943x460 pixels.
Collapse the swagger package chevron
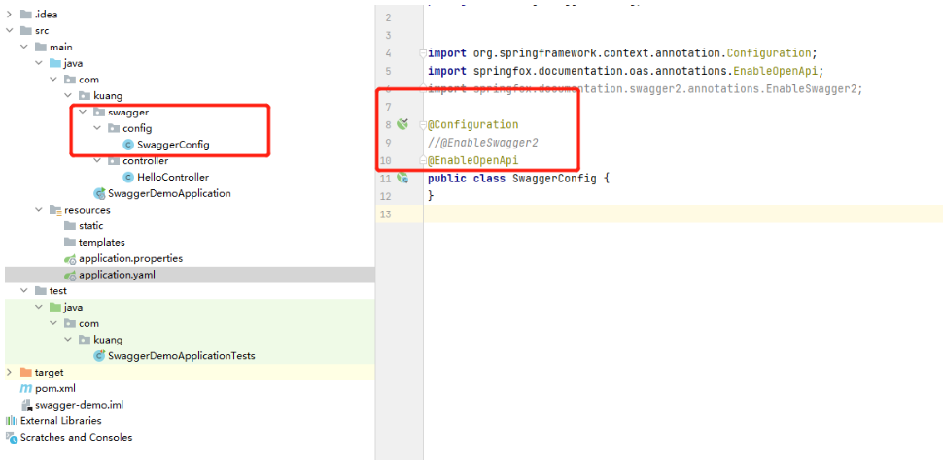(x=83, y=112)
